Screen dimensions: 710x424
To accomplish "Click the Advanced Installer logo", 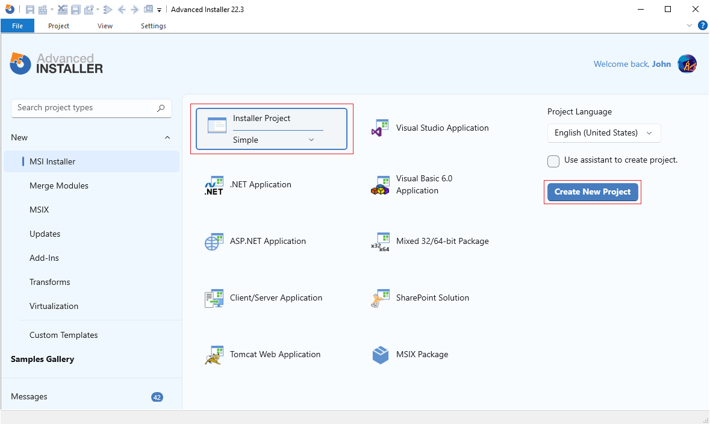I will pos(57,63).
